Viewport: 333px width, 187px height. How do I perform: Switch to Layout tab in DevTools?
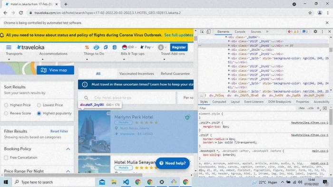pyautogui.click(x=235, y=102)
